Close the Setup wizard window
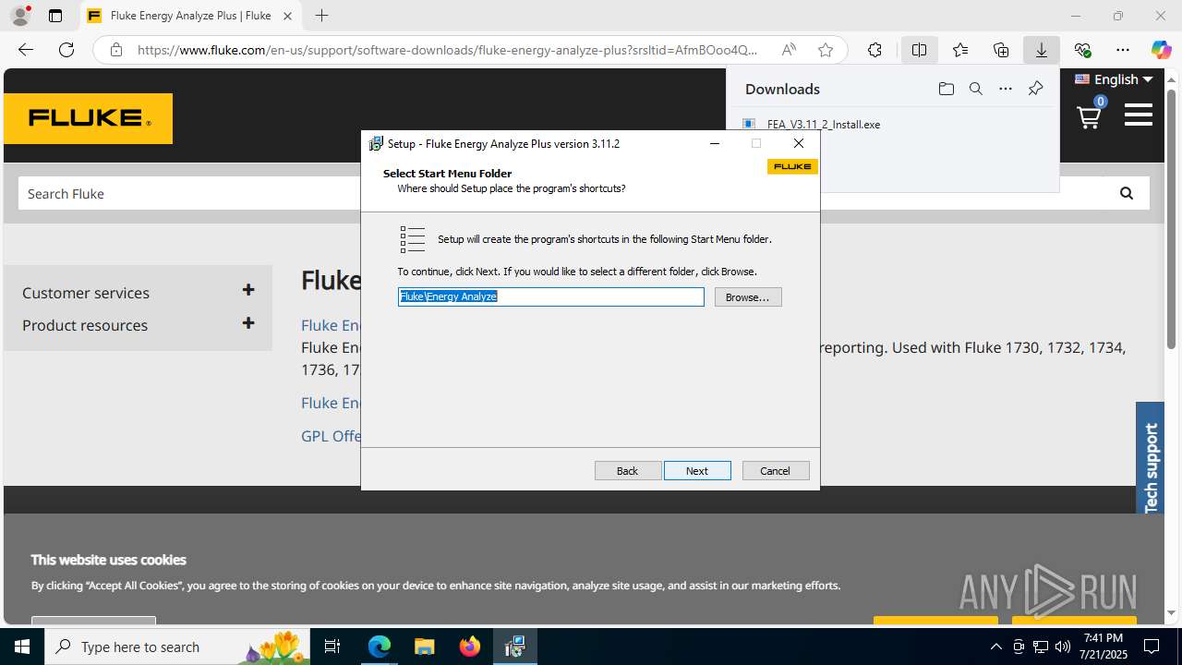 coord(799,143)
